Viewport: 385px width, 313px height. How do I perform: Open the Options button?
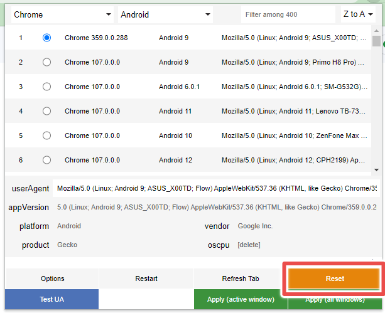[x=52, y=279]
